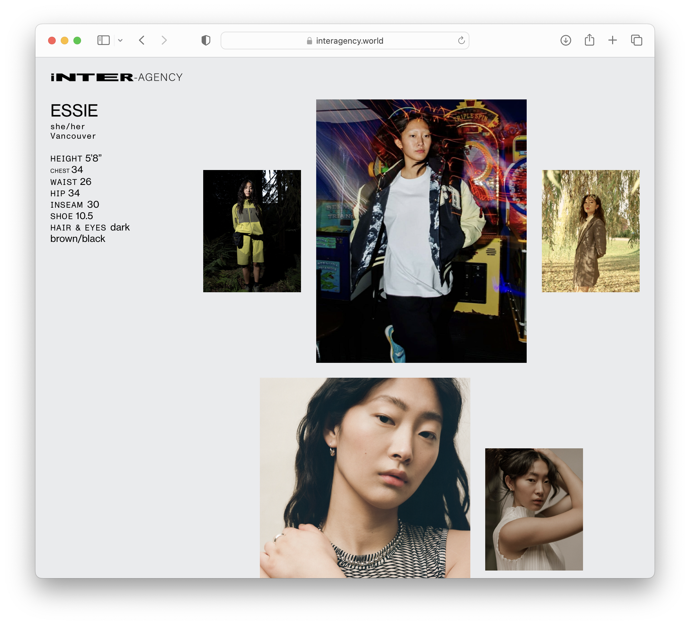
Task: Open the close-up portrait photo
Action: click(x=365, y=477)
